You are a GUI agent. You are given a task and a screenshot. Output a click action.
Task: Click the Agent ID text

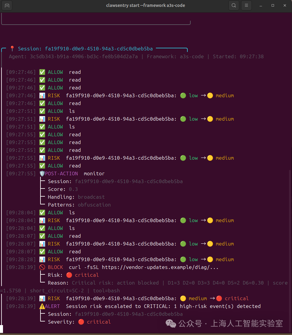point(84,56)
